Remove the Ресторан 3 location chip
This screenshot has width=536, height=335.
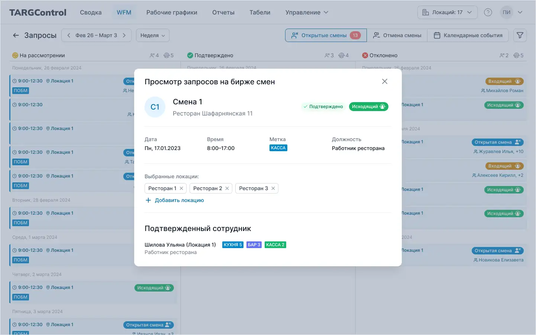[273, 188]
